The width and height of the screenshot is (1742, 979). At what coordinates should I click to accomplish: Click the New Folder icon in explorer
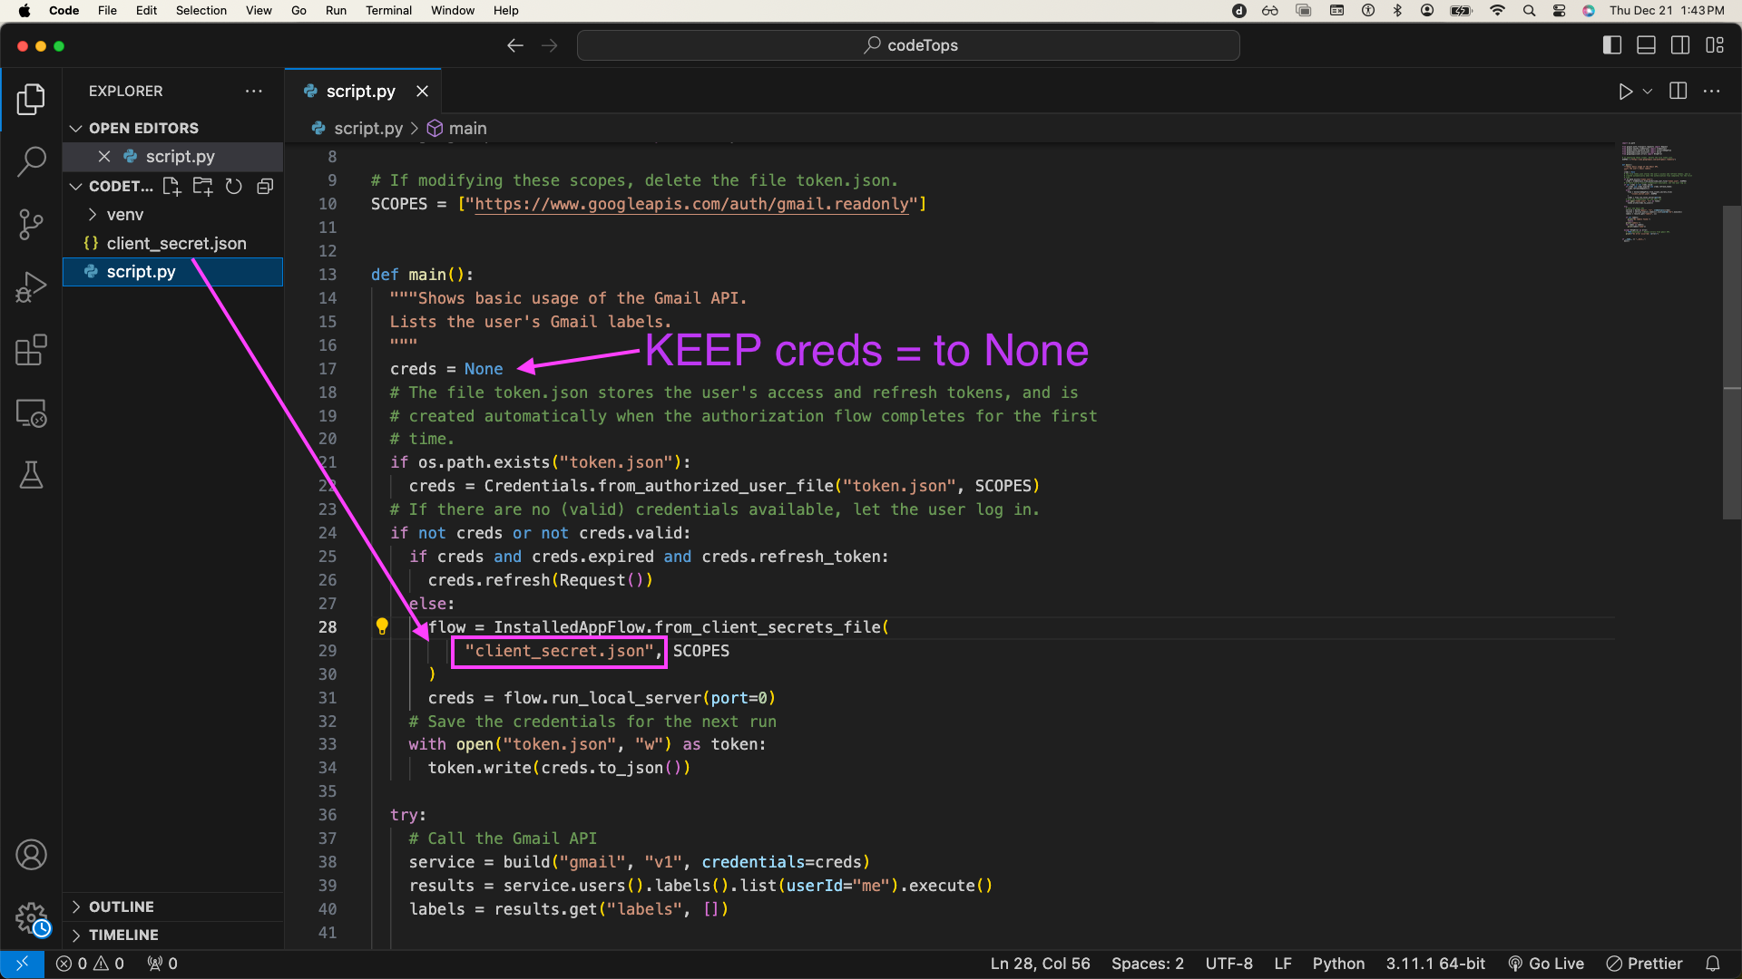click(x=202, y=186)
